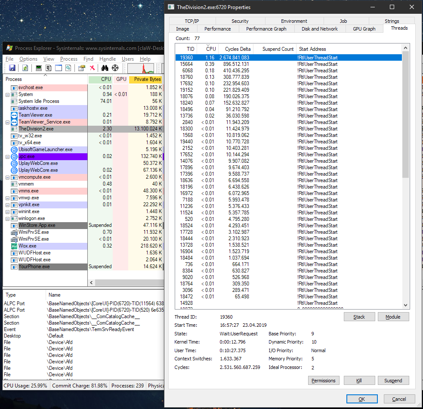Sort processes by GPU column header

coord(120,79)
